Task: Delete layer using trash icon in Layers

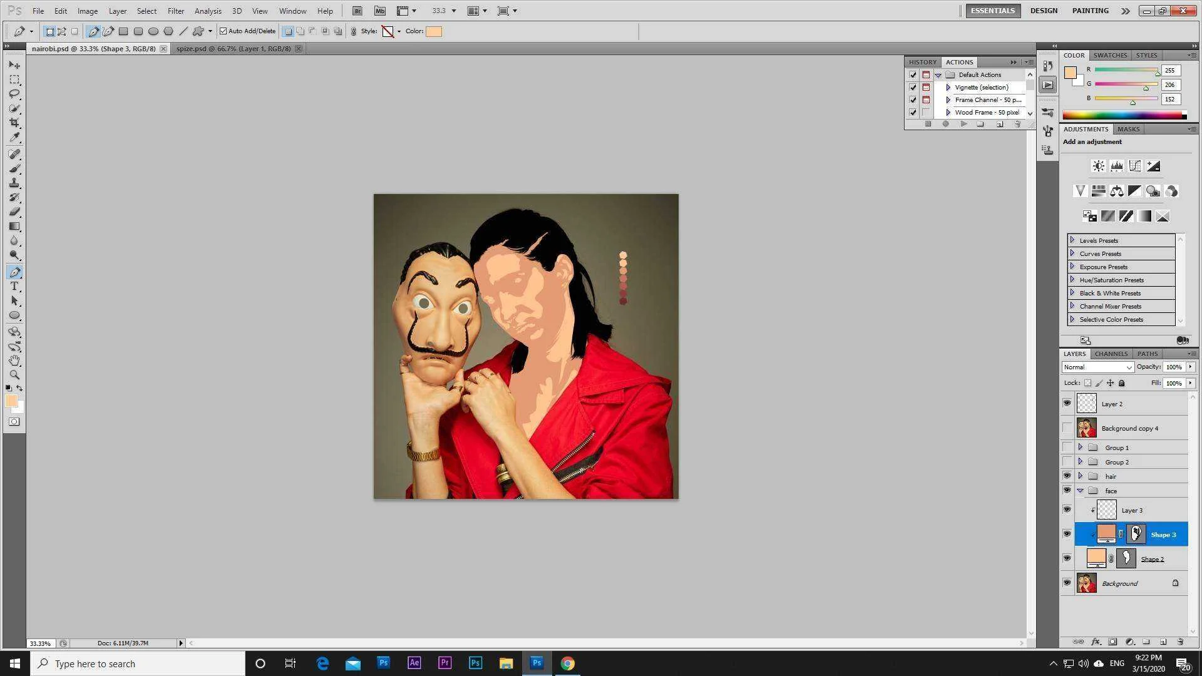Action: [1180, 642]
